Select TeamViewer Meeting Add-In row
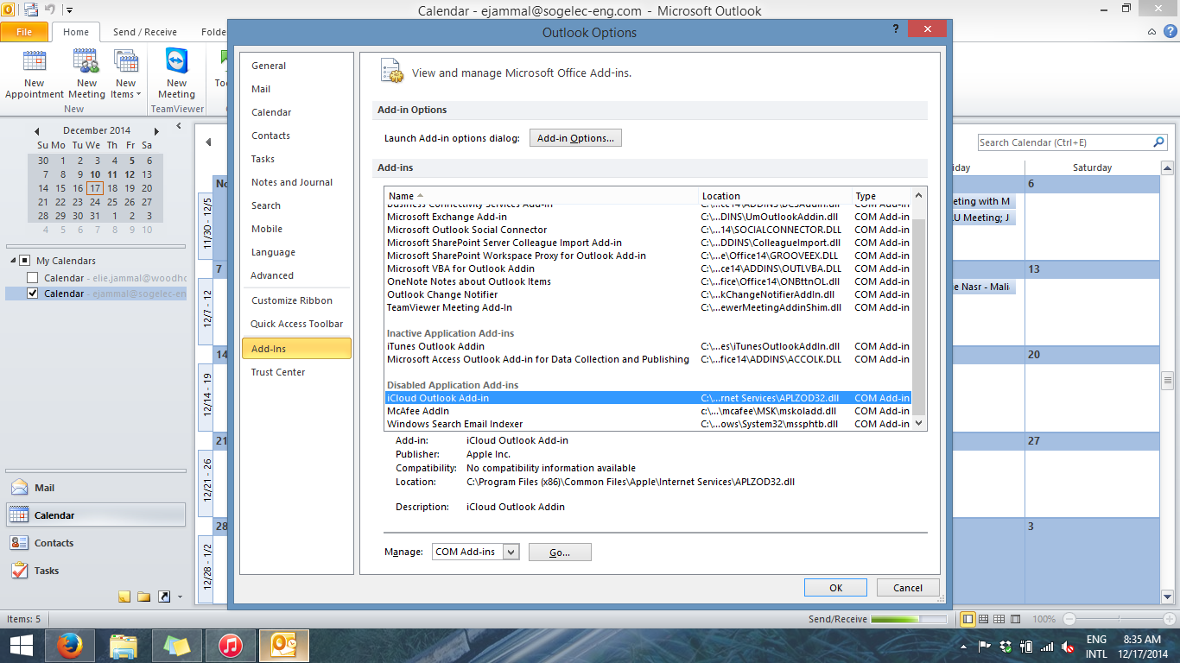This screenshot has width=1180, height=663. click(648, 307)
